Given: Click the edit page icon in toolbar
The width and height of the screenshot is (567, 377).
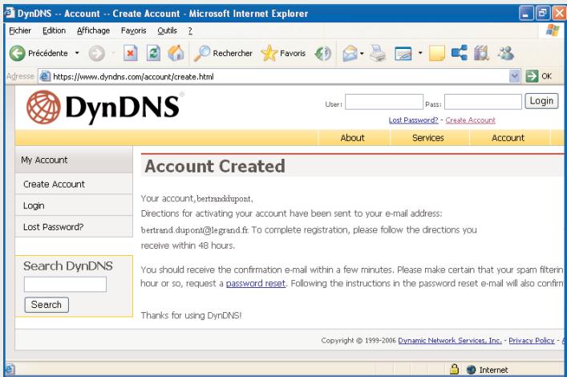Looking at the screenshot, I should pos(403,54).
